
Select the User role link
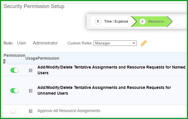tap(22, 43)
